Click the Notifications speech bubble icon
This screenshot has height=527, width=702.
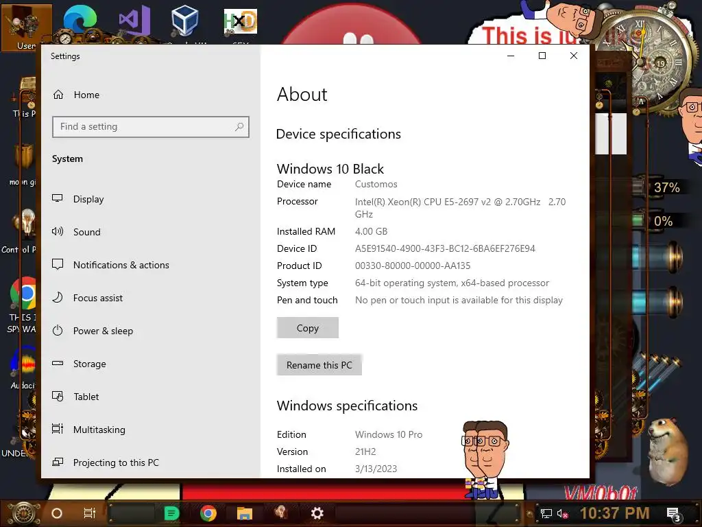pyautogui.click(x=58, y=264)
